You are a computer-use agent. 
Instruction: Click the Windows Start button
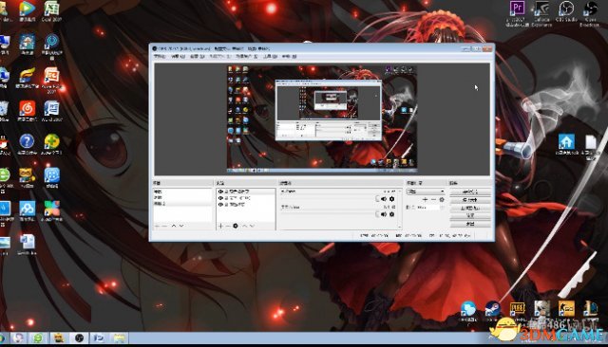3,338
